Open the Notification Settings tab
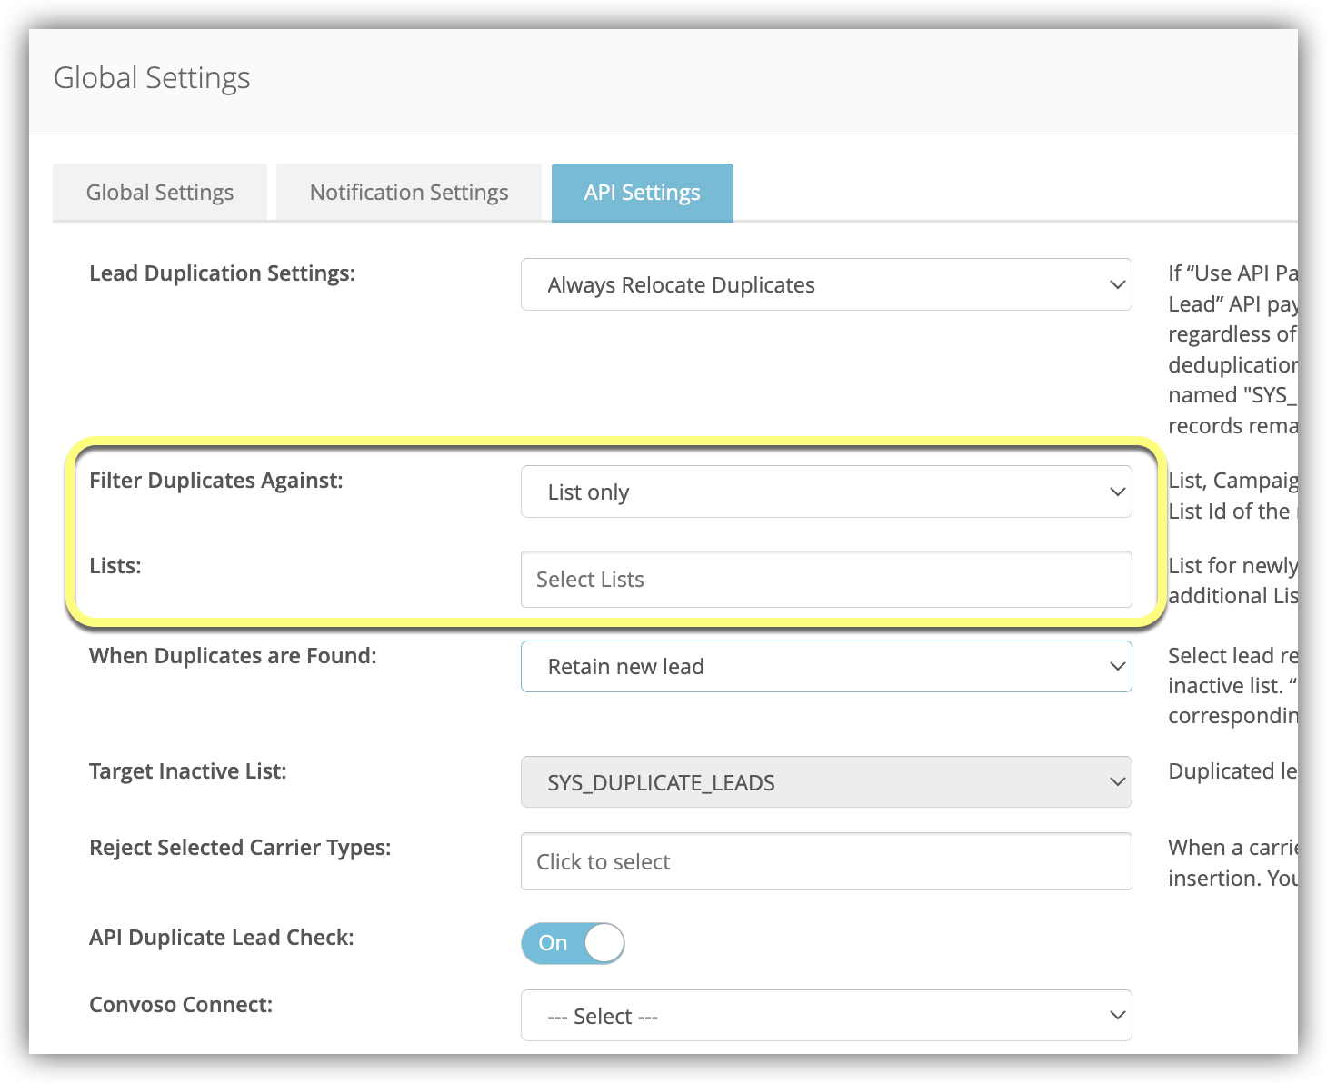The width and height of the screenshot is (1327, 1083). (x=409, y=193)
